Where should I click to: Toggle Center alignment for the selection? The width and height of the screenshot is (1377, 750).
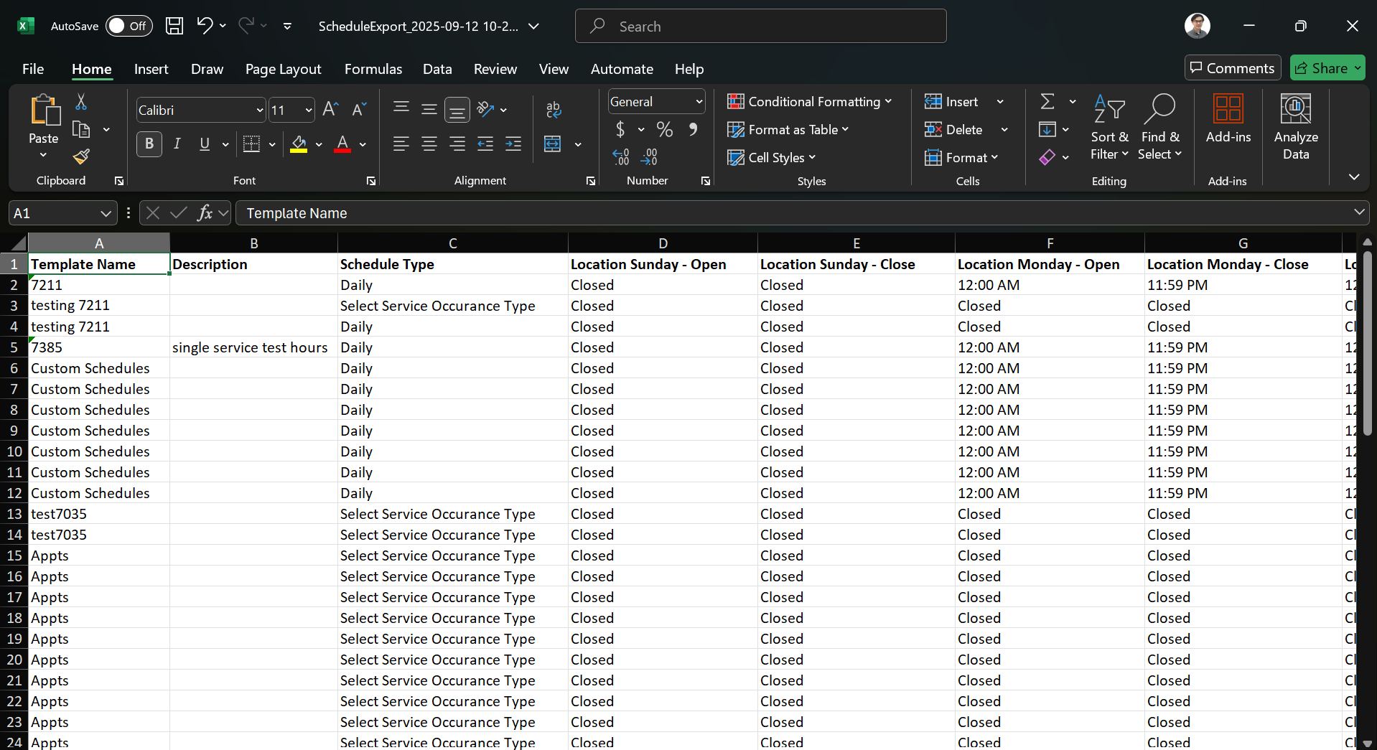pyautogui.click(x=429, y=144)
